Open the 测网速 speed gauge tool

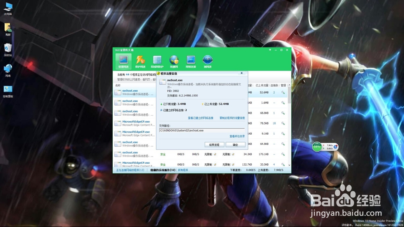click(x=207, y=62)
